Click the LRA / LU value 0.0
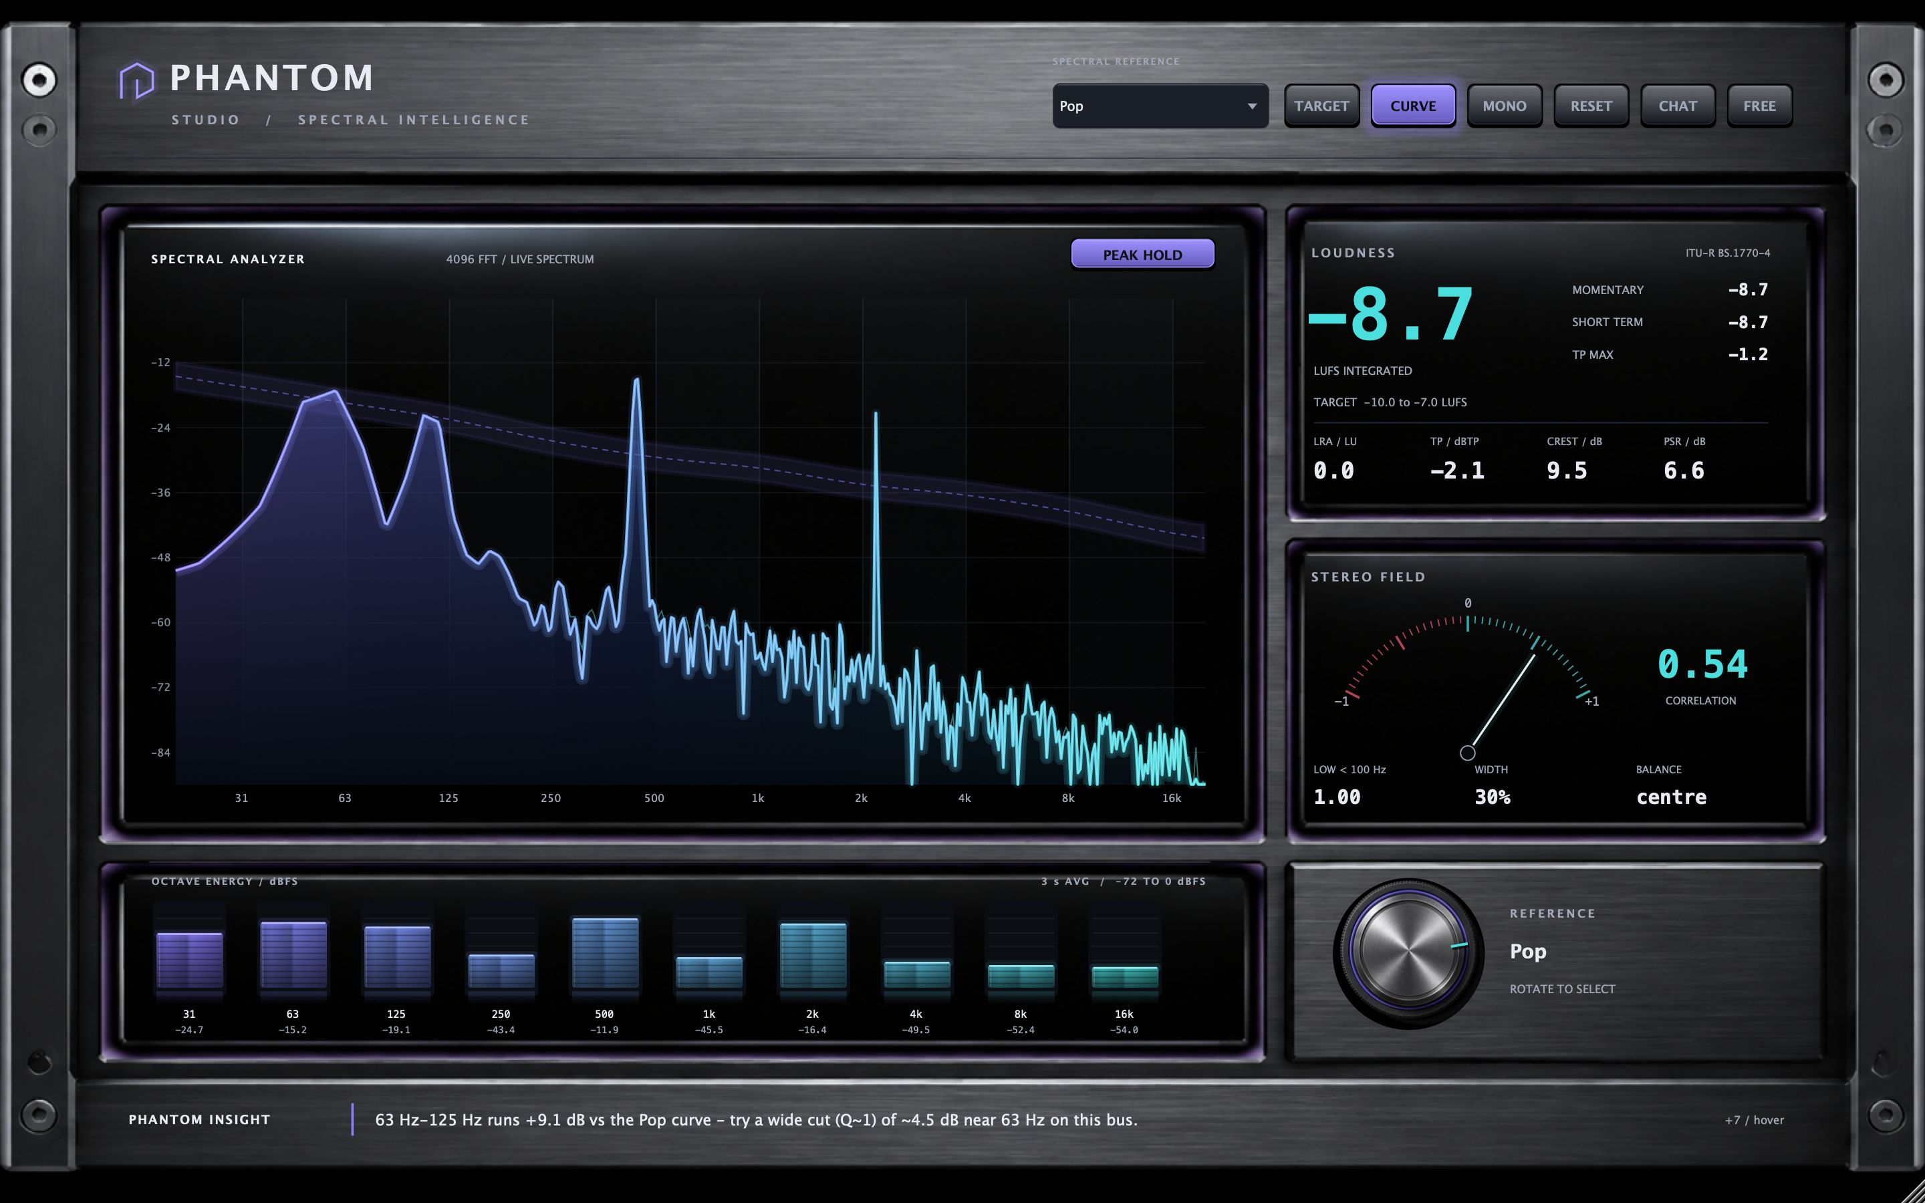Screen dimensions: 1925x1203 1334,471
